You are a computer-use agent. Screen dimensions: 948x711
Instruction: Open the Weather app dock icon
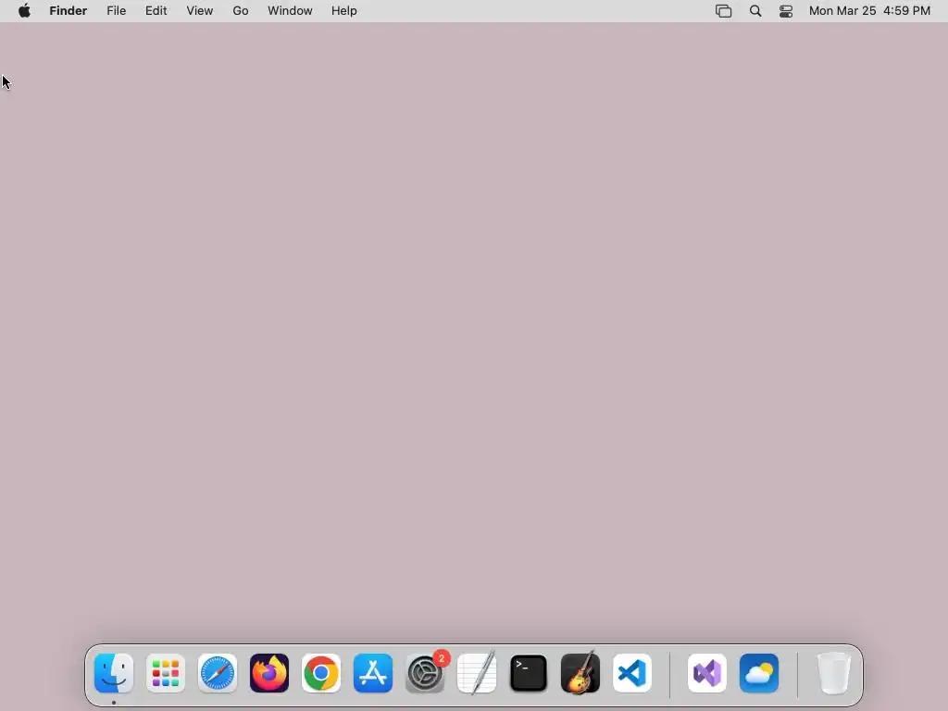click(x=759, y=673)
